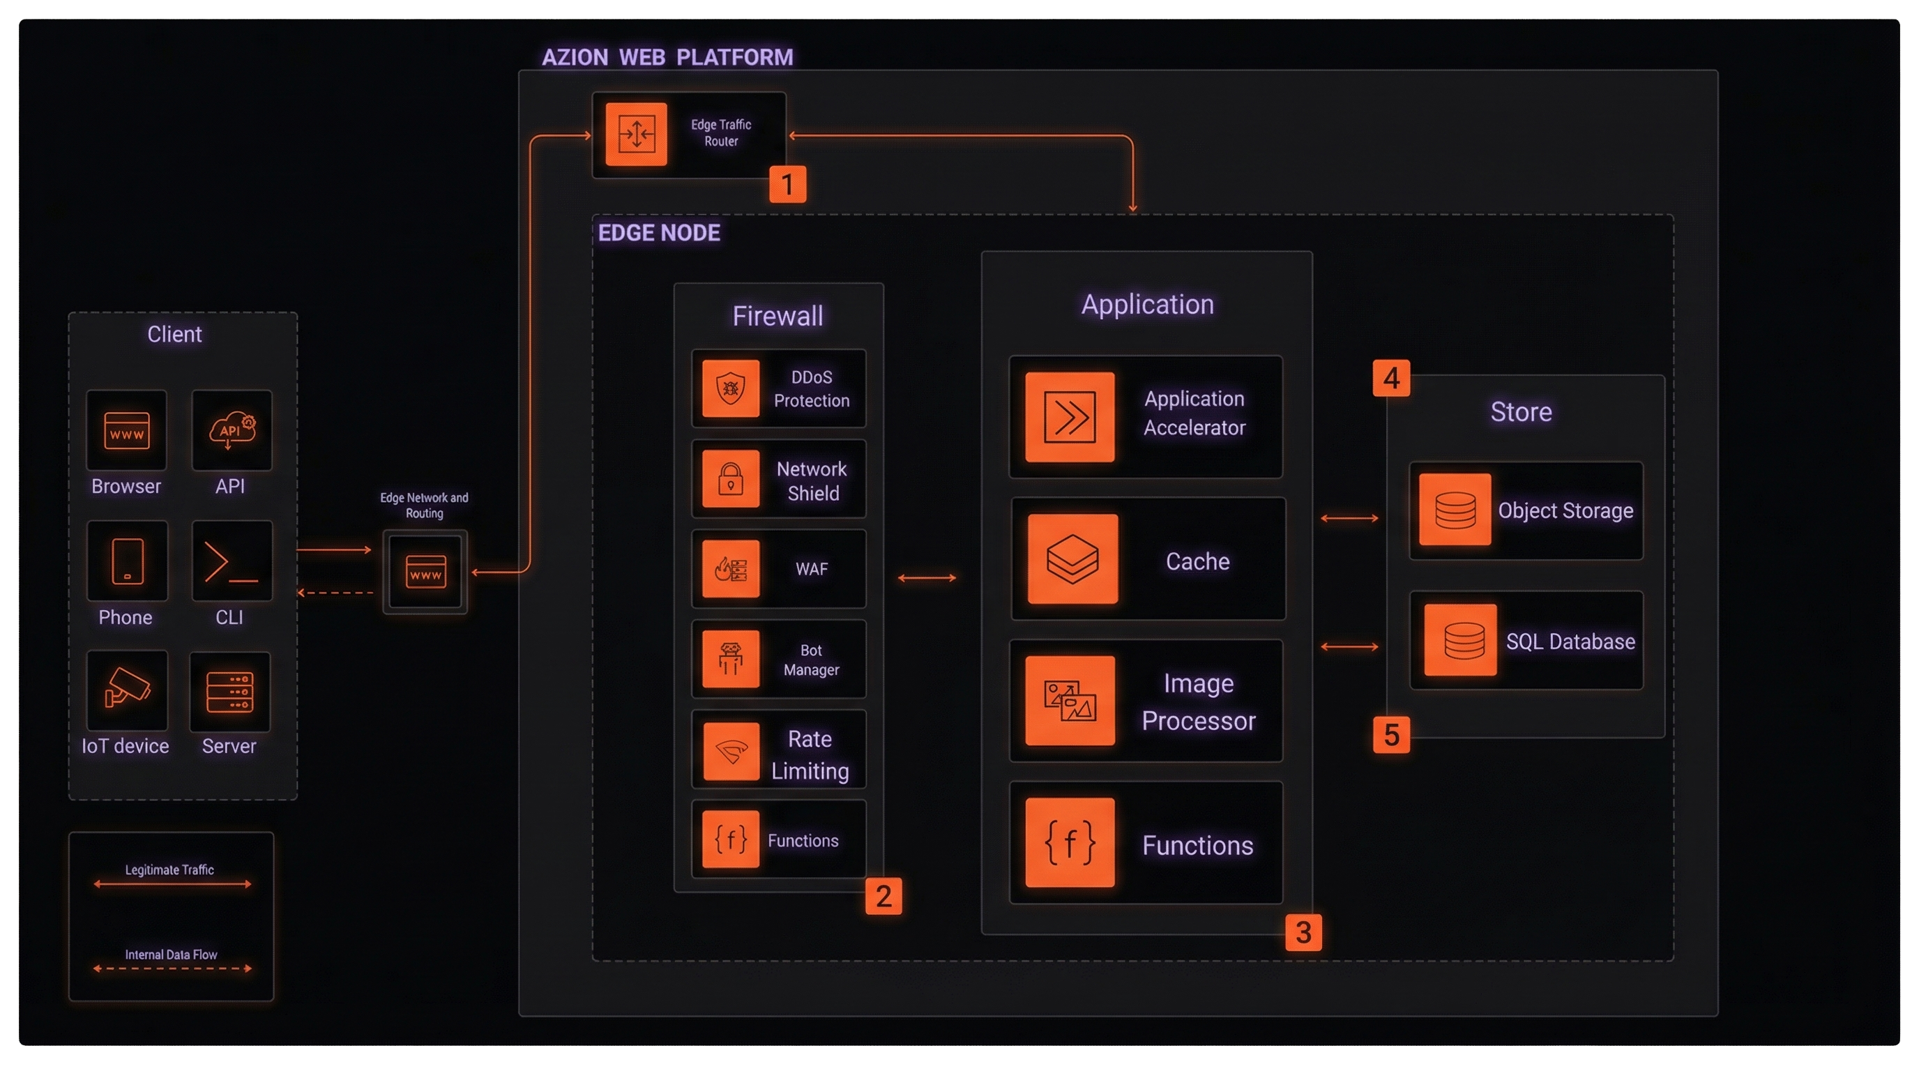Click the Server rack icon

coord(229,692)
